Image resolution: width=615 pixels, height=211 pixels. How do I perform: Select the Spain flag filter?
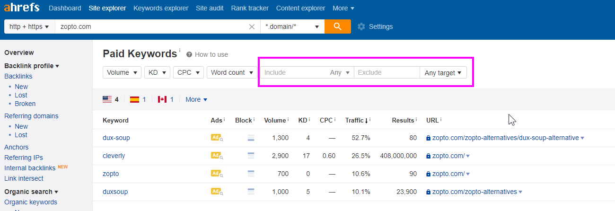coord(134,99)
